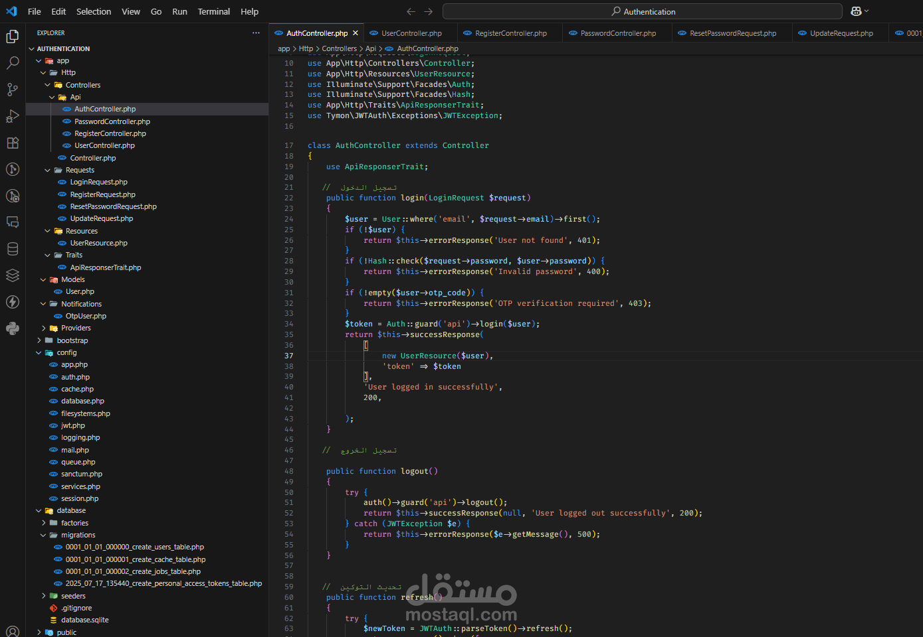Expand the bootstrap folder
Image resolution: width=923 pixels, height=637 pixels.
(39, 340)
